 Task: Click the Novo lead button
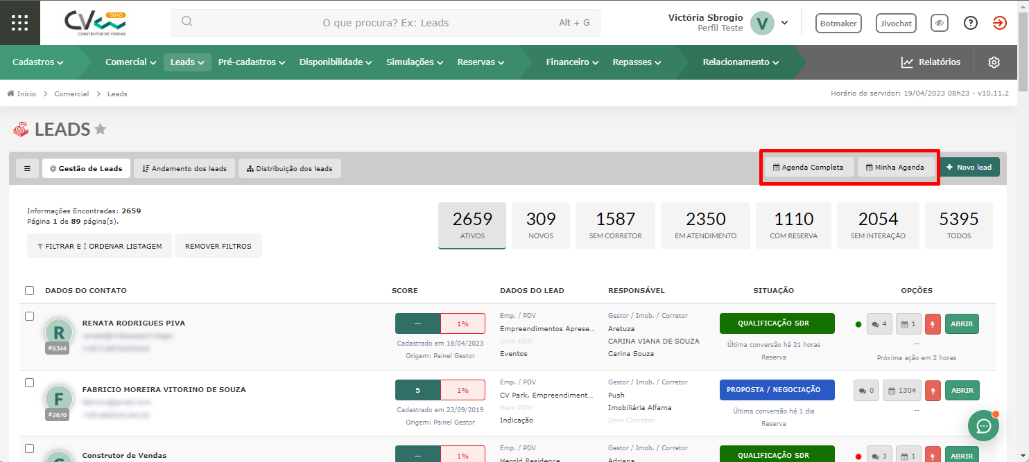(969, 167)
